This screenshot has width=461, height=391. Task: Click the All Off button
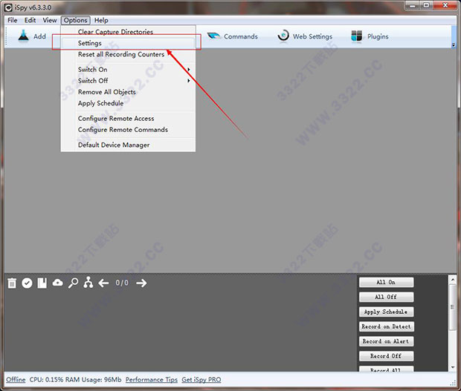click(386, 297)
